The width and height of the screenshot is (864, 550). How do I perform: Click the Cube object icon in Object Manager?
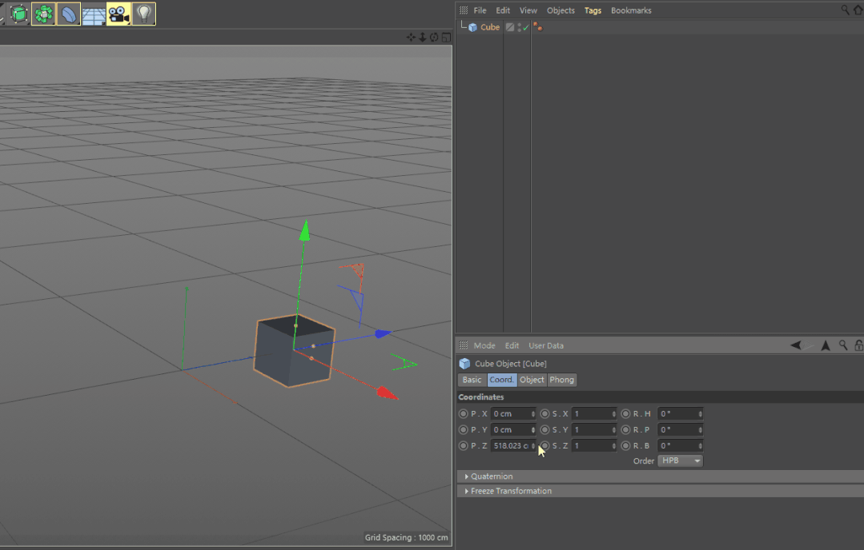(472, 27)
